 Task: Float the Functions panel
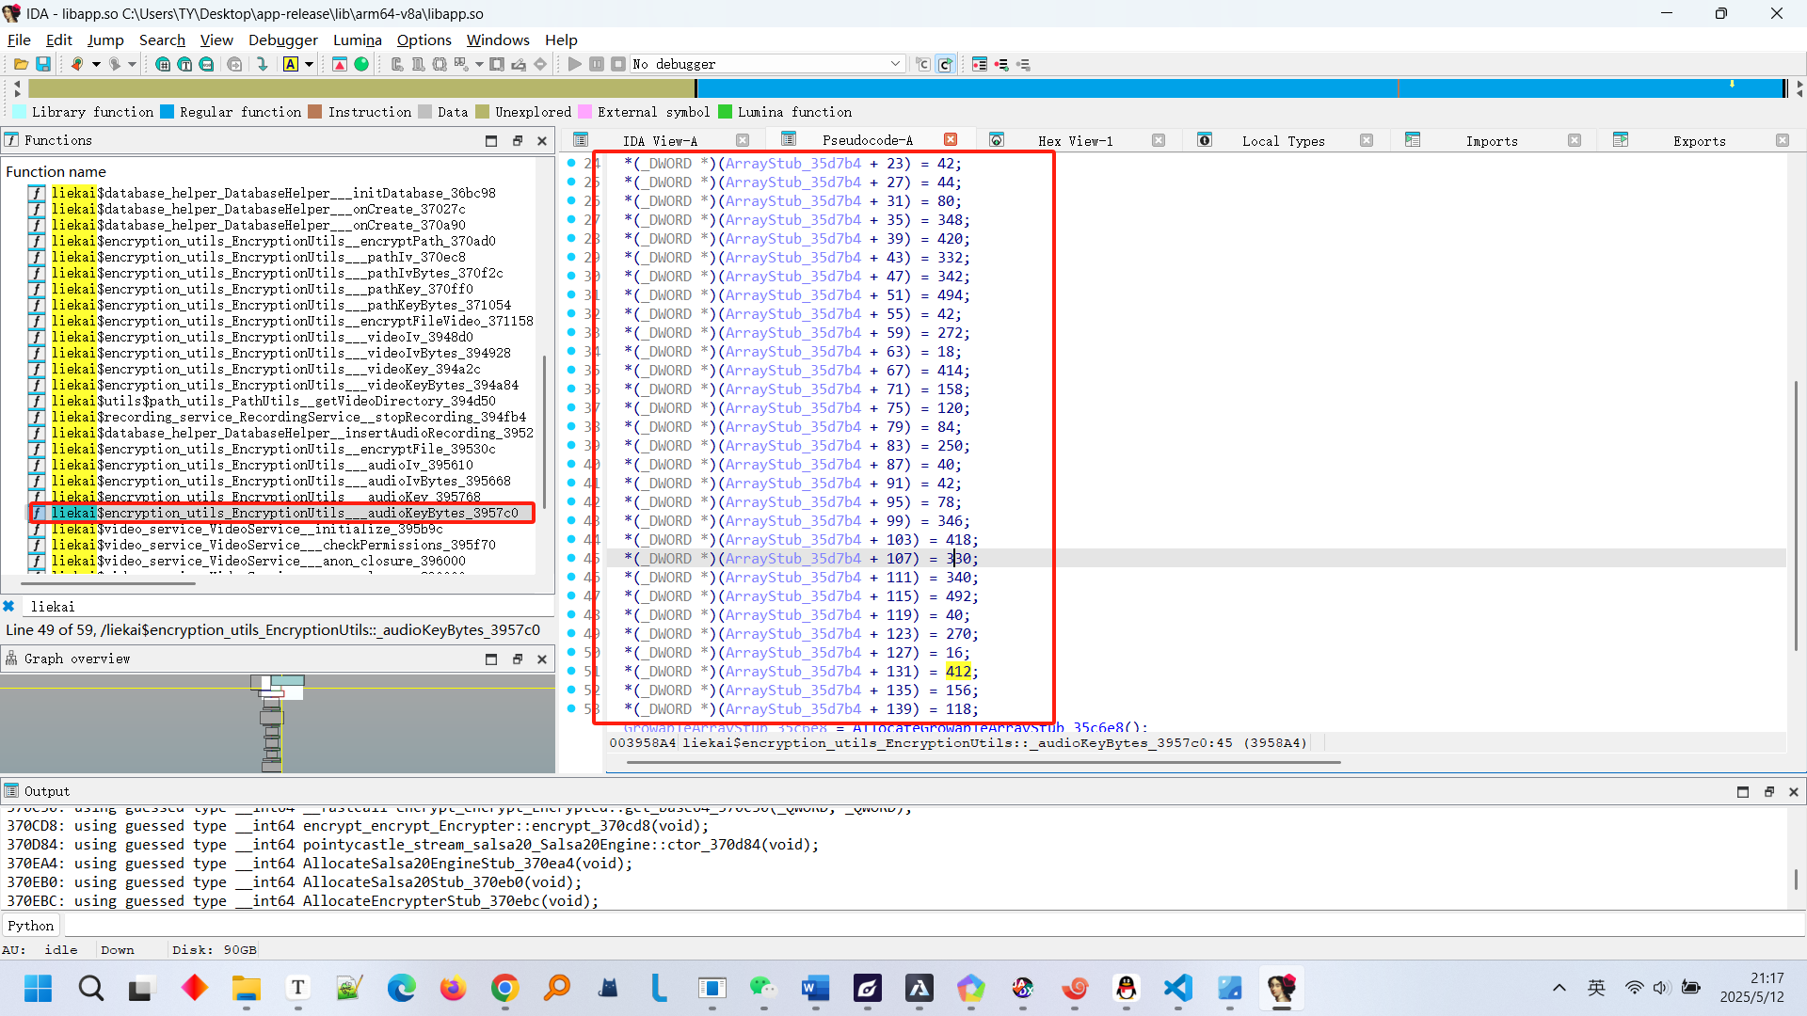[517, 140]
